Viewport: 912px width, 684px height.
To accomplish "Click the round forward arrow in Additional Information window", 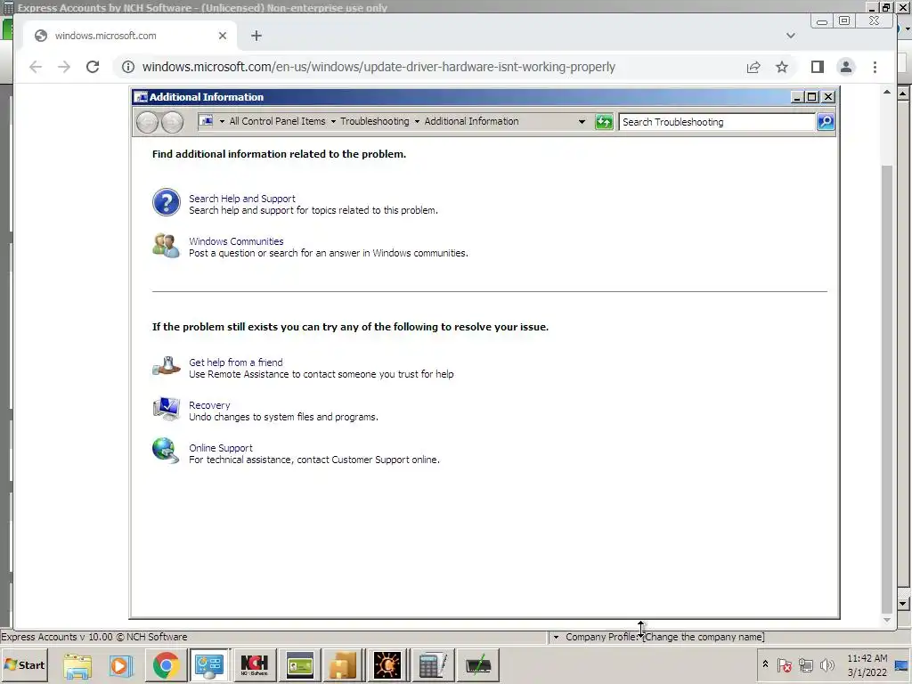I will [x=172, y=122].
